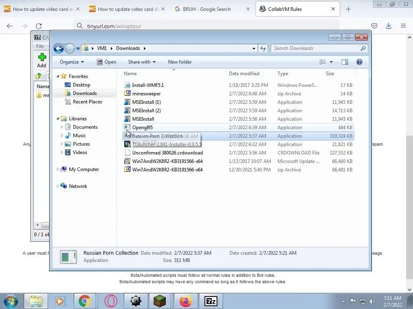This screenshot has width=413, height=309.
Task: Click the up folder icon in 7-Zip
Action: click(39, 76)
